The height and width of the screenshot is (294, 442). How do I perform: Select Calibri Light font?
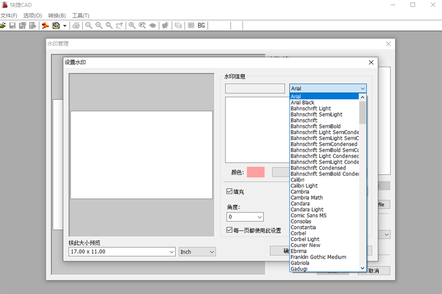[x=324, y=186]
